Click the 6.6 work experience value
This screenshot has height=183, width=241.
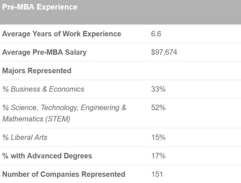tap(156, 34)
